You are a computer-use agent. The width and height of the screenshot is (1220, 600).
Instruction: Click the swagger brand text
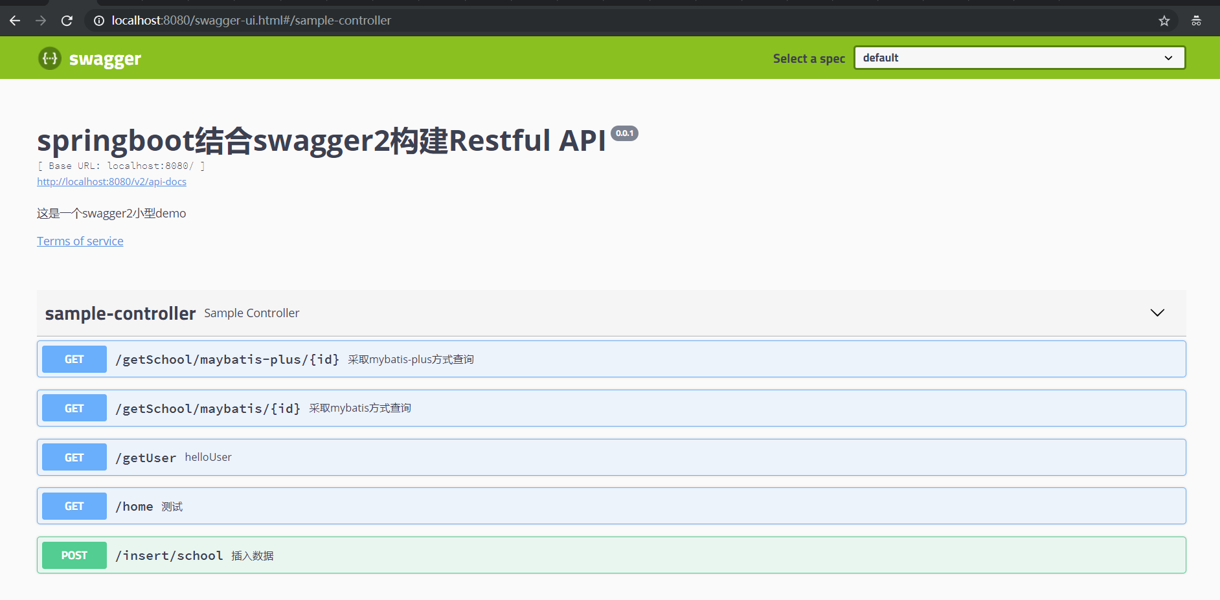105,59
